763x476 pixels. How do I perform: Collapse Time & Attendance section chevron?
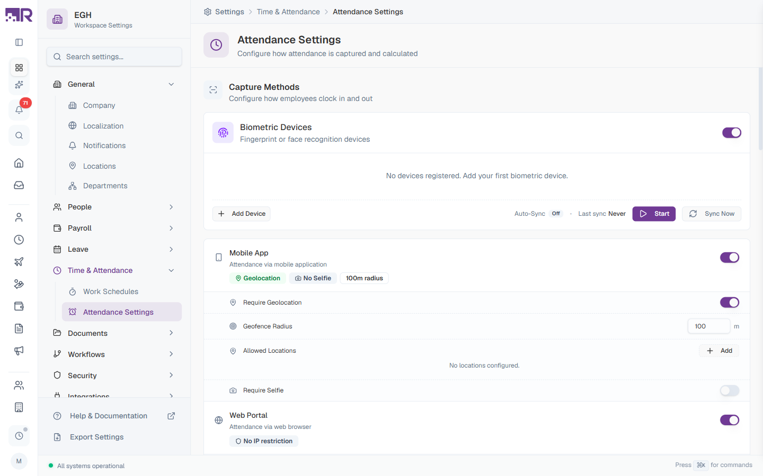coord(171,270)
